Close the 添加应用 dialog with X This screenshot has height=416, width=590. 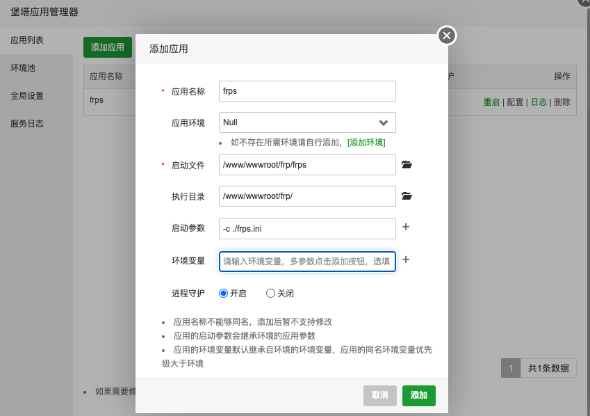click(446, 35)
